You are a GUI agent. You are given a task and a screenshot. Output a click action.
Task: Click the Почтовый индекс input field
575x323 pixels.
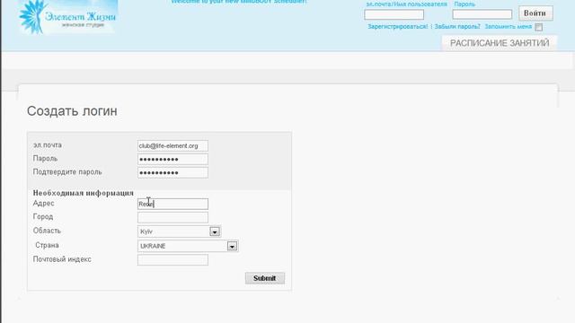coord(172,260)
